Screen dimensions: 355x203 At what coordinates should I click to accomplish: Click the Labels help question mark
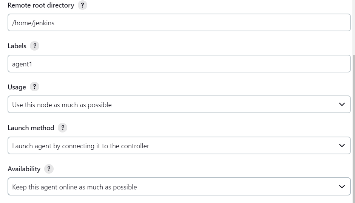[34, 46]
